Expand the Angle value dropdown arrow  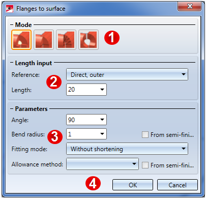102,120
